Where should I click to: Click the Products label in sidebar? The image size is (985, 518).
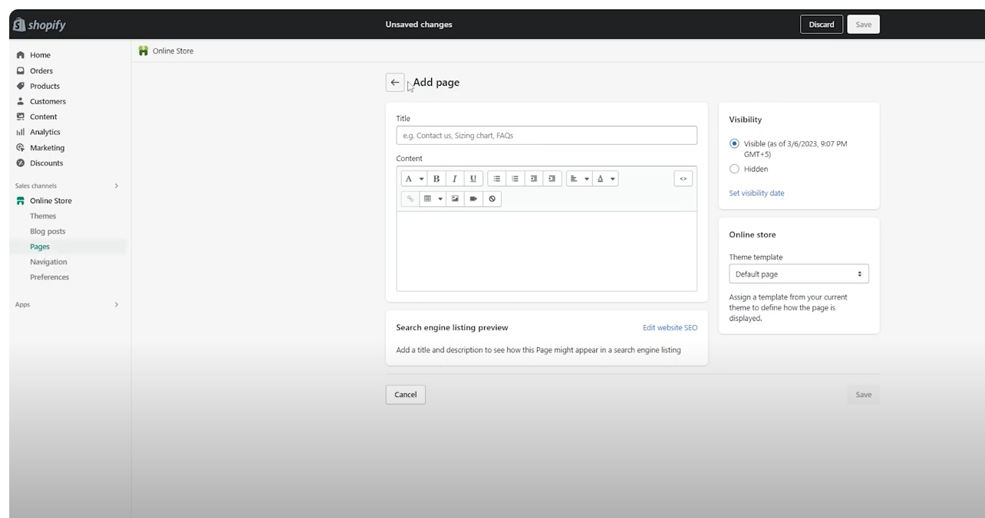coord(44,86)
